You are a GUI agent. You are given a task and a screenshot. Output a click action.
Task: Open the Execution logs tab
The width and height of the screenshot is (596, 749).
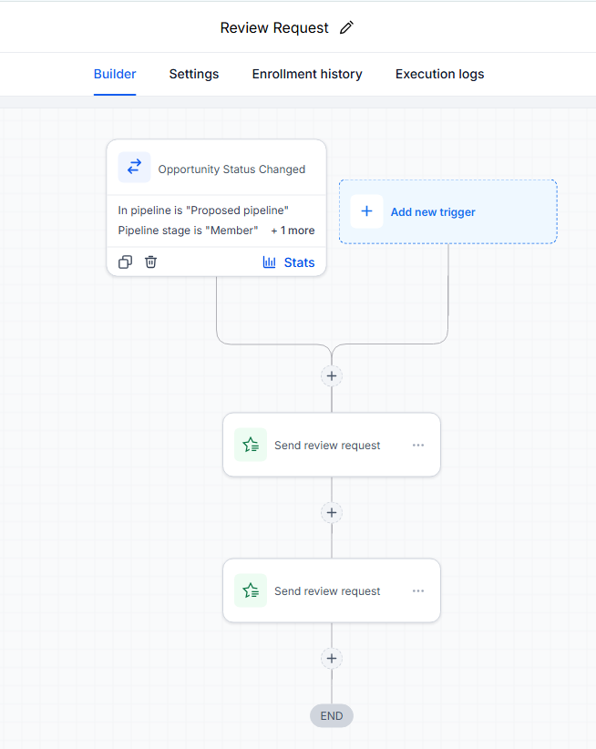tap(439, 74)
